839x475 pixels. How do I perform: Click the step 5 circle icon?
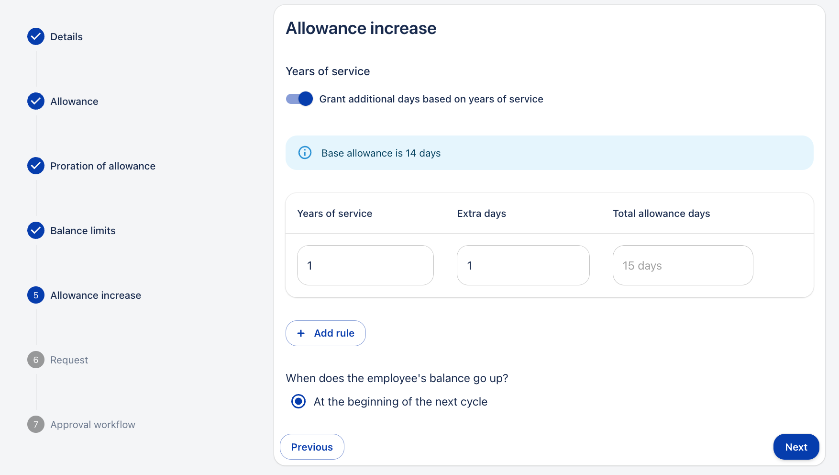(x=36, y=295)
